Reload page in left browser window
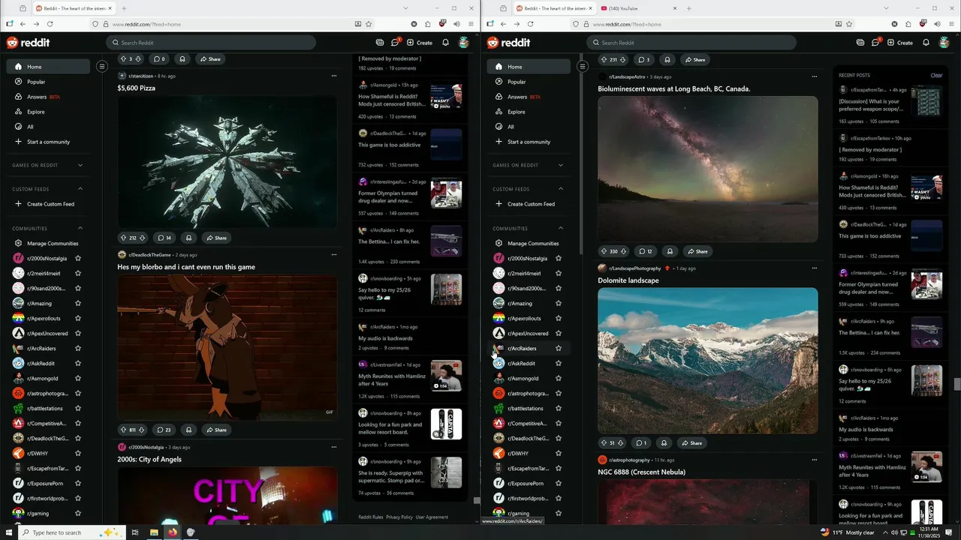961x540 pixels. coord(50,24)
